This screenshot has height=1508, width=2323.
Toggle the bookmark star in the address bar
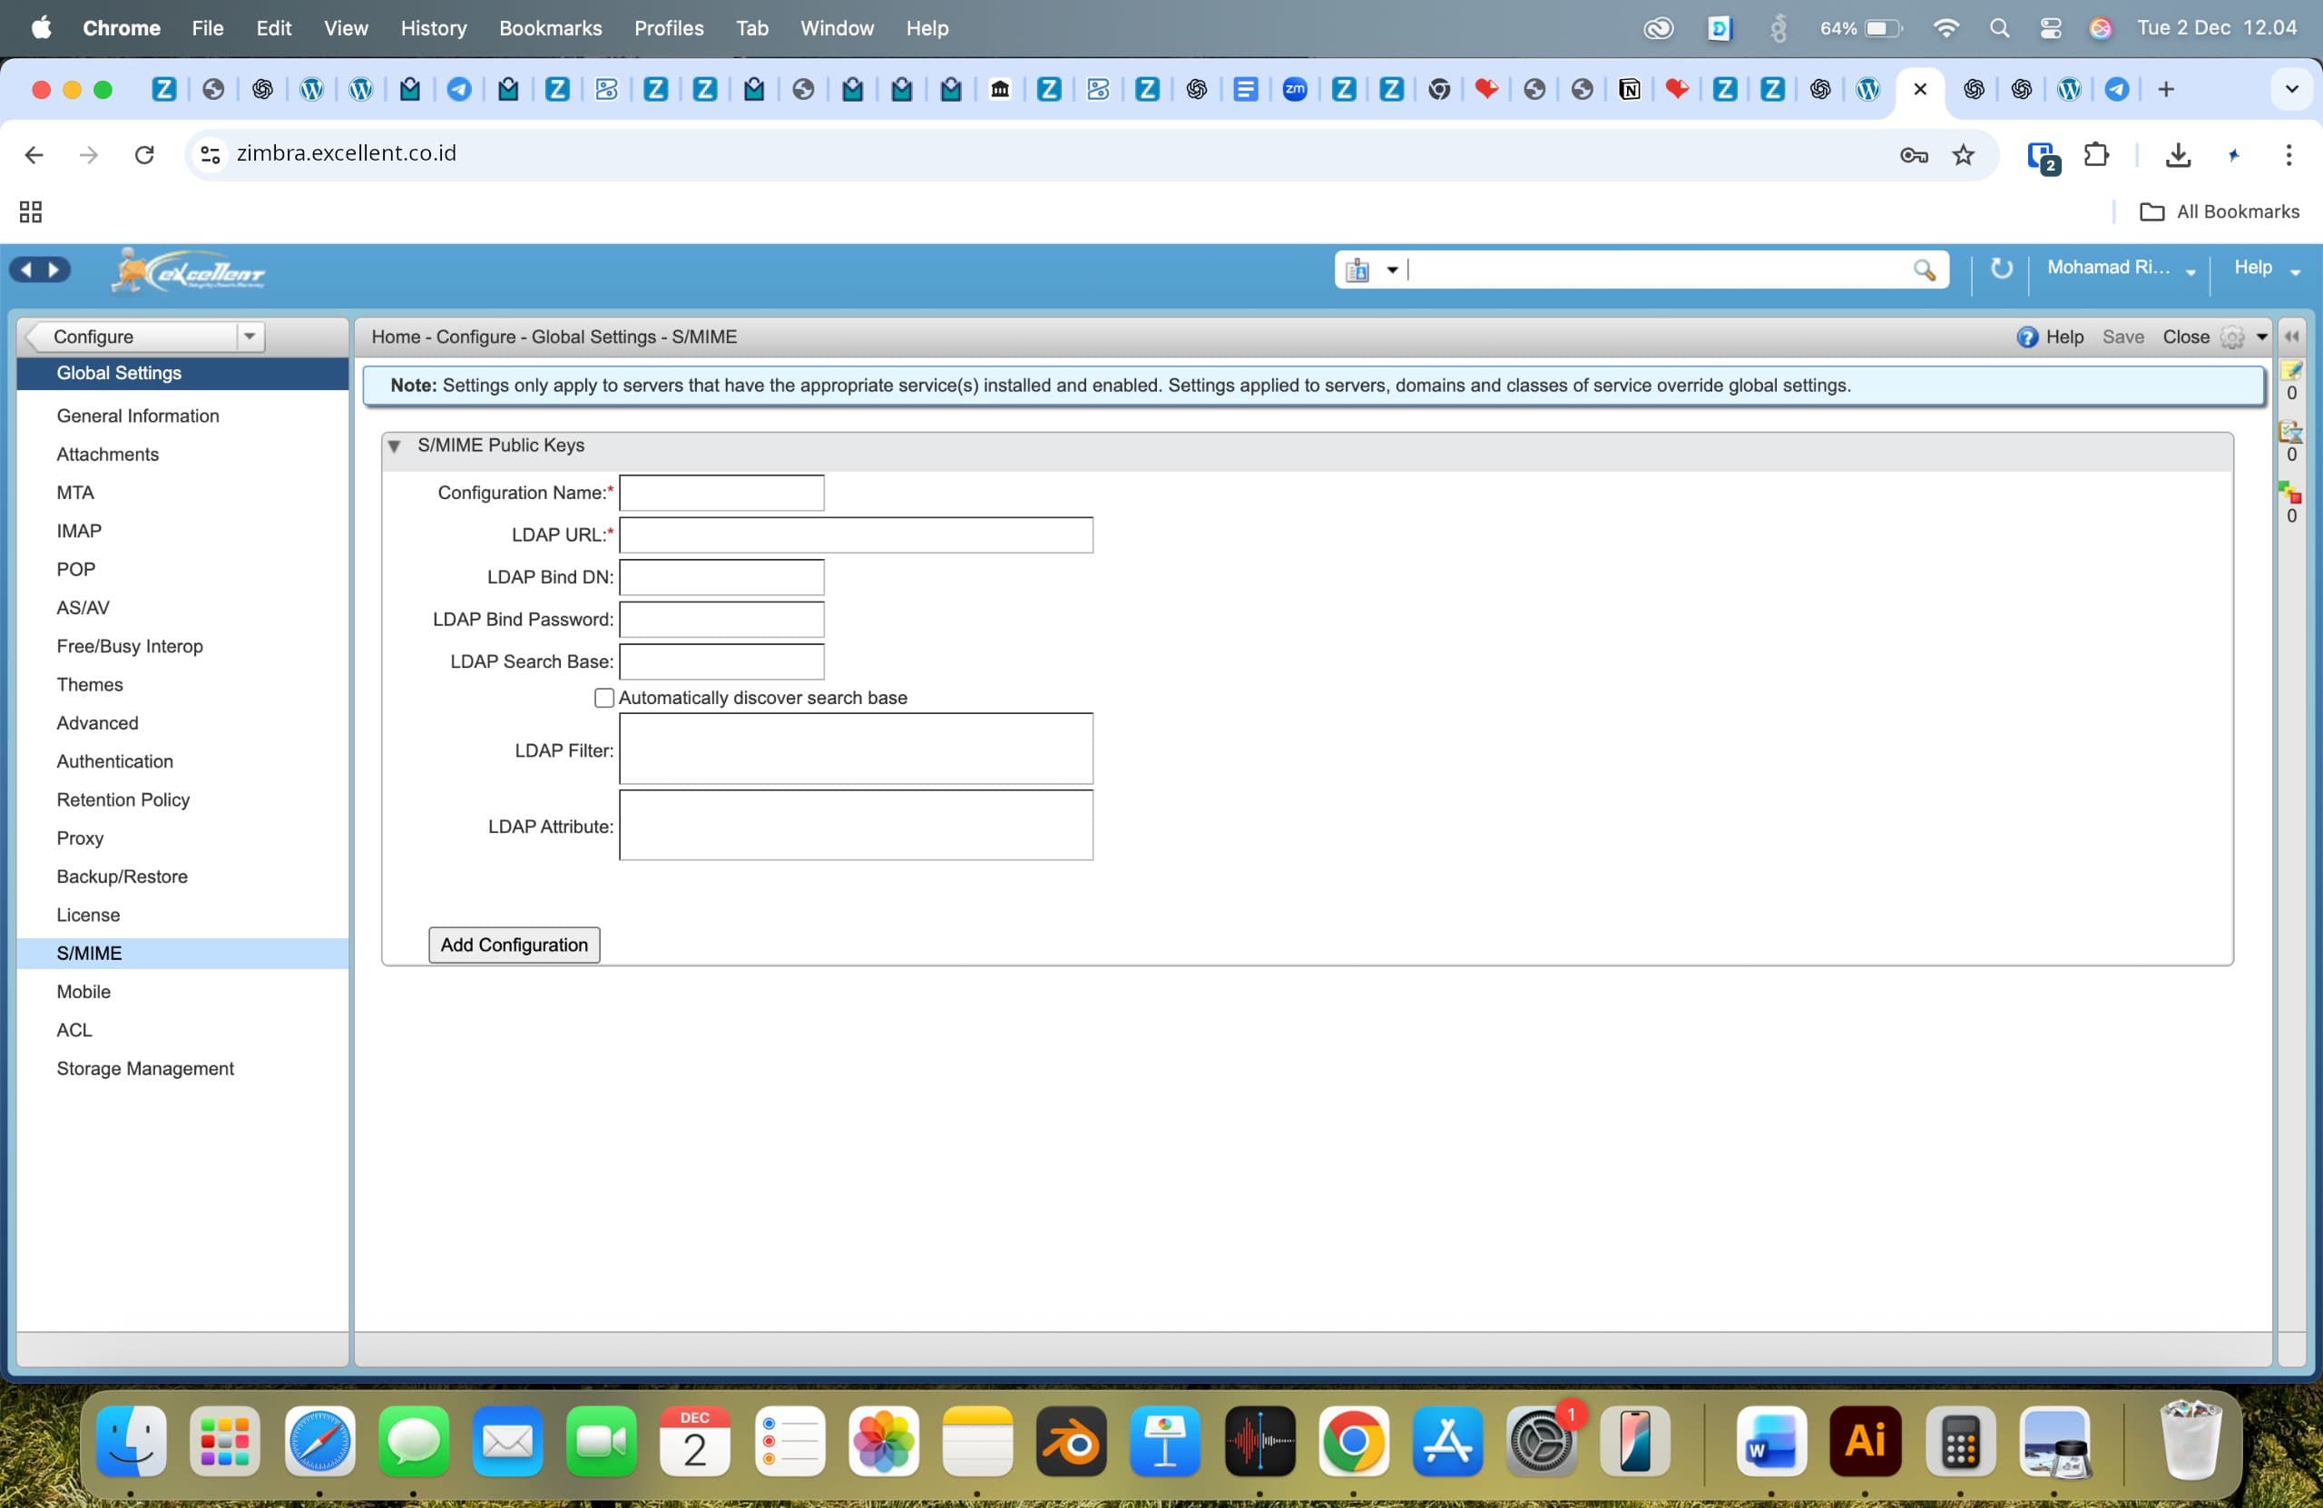coord(1964,154)
